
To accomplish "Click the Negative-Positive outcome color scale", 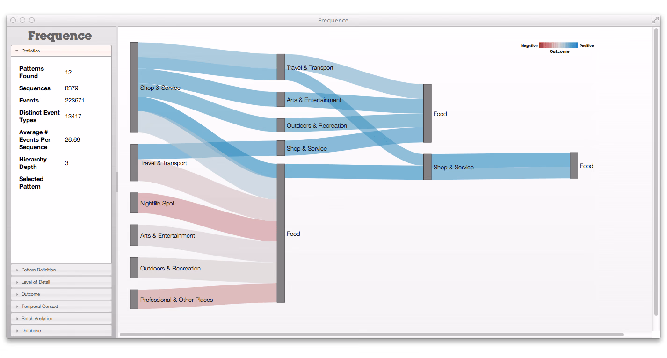I will click(x=558, y=45).
